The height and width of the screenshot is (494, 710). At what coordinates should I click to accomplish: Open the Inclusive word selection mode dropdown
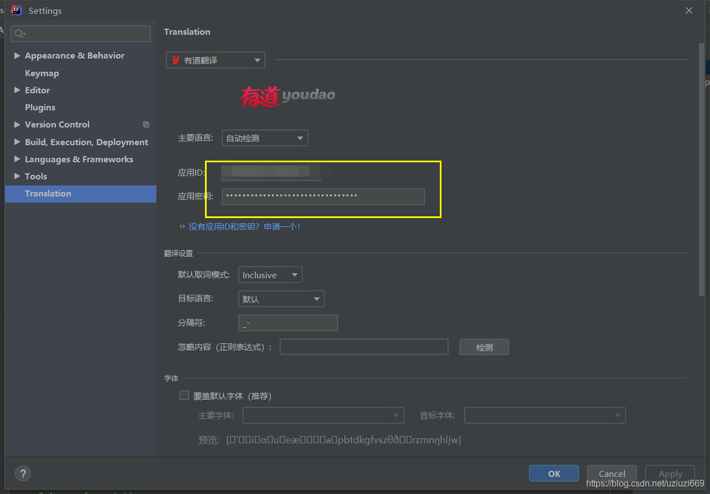pyautogui.click(x=270, y=275)
